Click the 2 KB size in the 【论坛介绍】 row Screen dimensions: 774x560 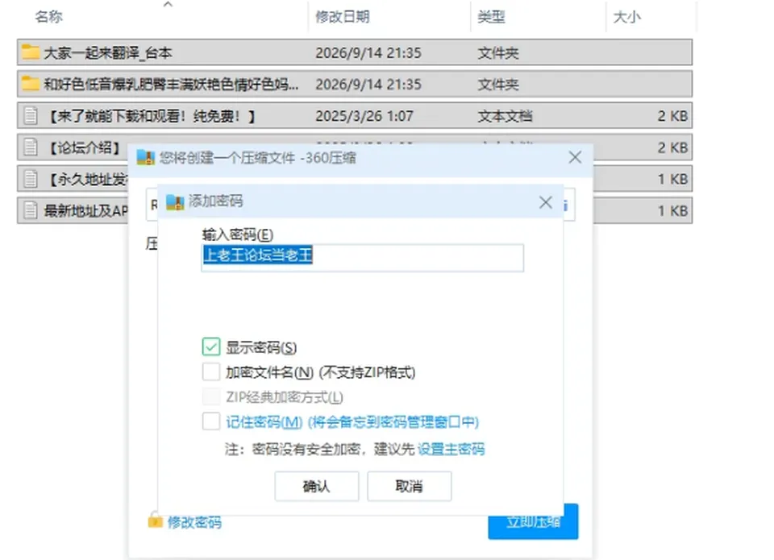pos(672,147)
